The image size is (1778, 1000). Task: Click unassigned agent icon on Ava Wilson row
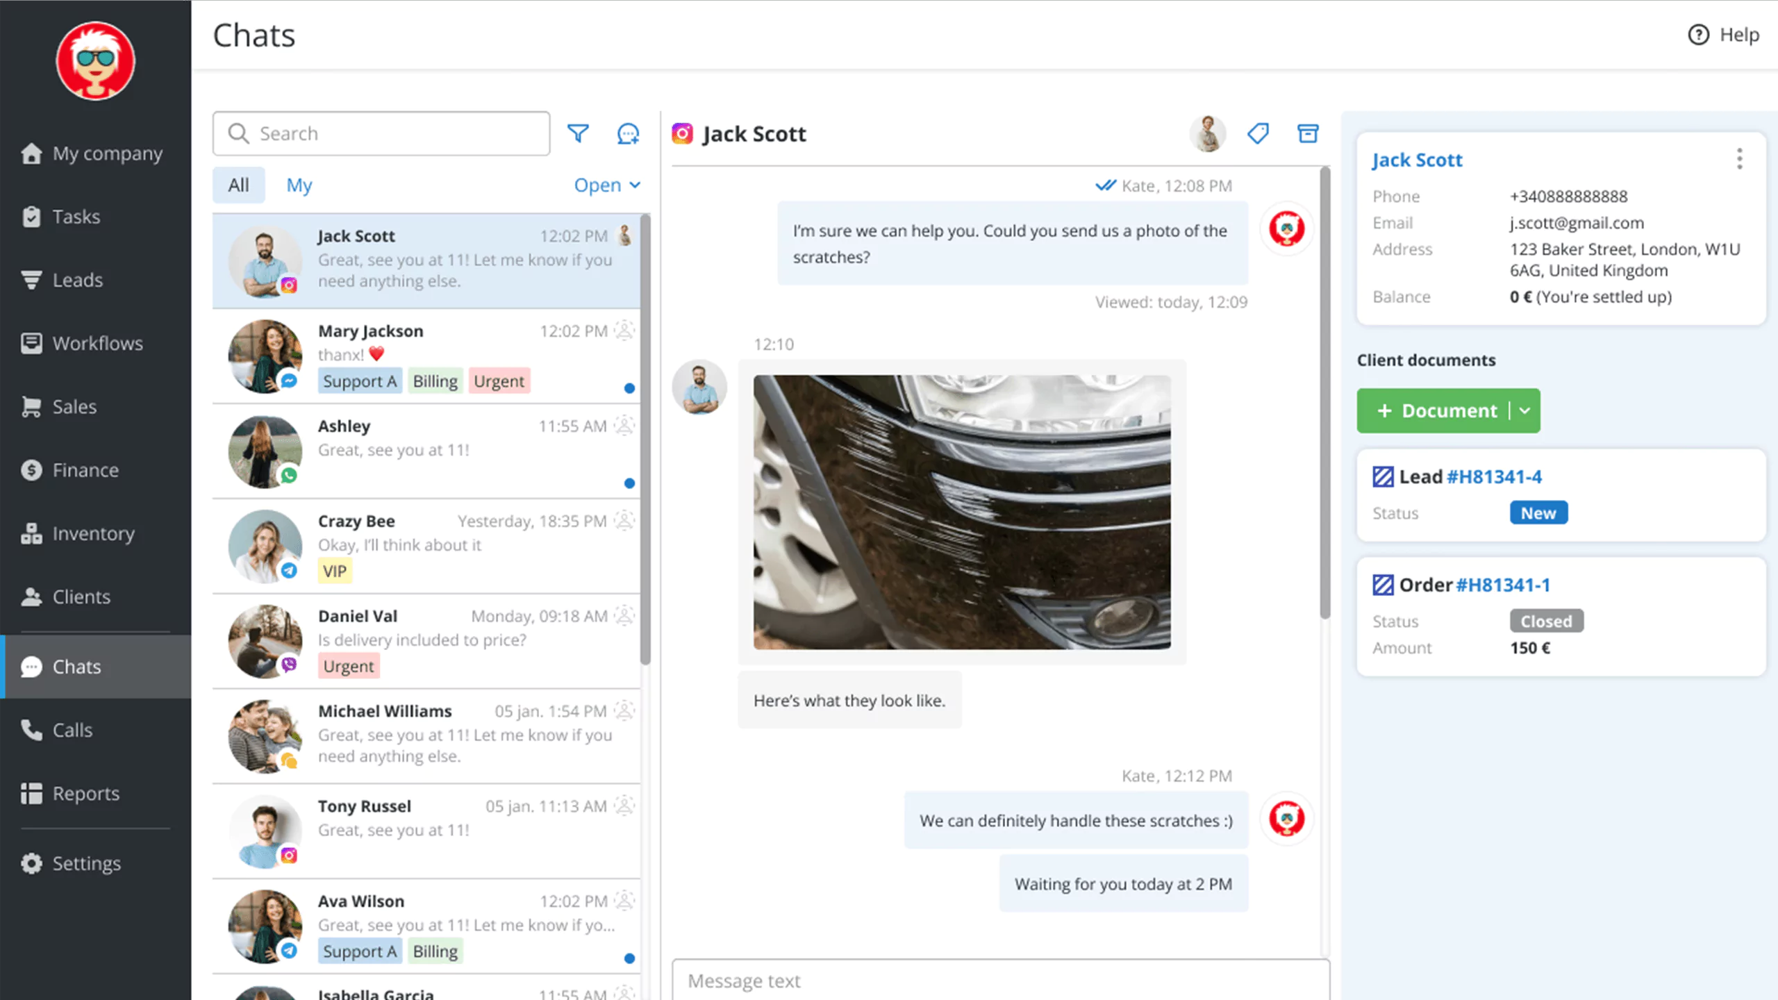tap(625, 901)
